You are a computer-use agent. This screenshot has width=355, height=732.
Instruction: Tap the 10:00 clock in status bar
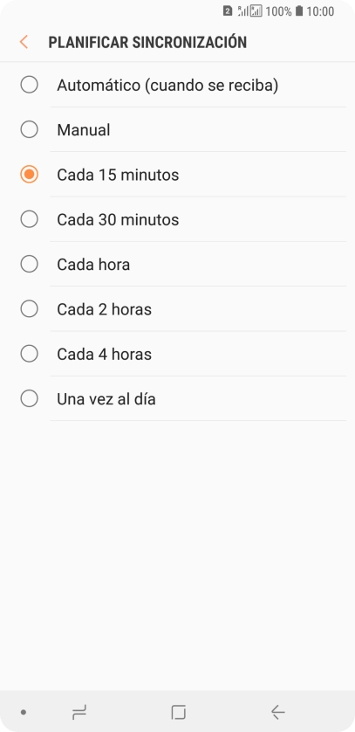point(320,11)
